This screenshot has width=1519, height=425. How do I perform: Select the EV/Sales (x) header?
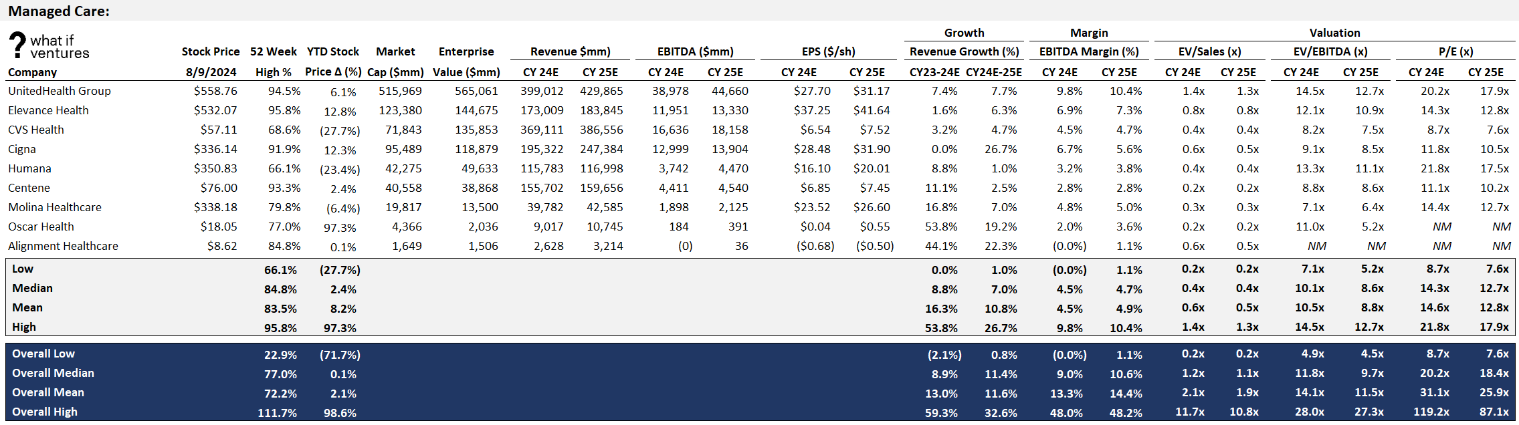click(x=1209, y=51)
